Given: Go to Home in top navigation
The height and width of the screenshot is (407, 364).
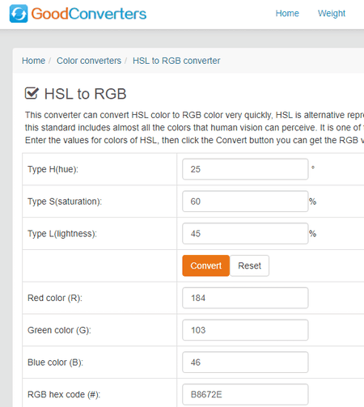Looking at the screenshot, I should [x=287, y=13].
